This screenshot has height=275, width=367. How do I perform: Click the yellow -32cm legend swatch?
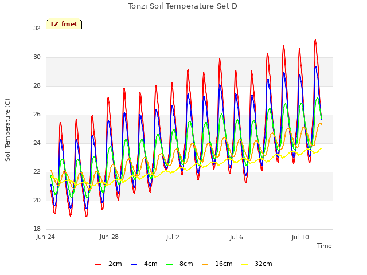point(245,265)
